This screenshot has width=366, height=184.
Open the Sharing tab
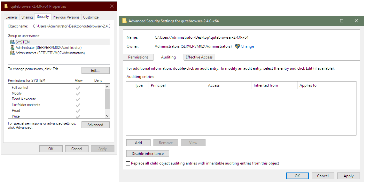tap(27, 17)
